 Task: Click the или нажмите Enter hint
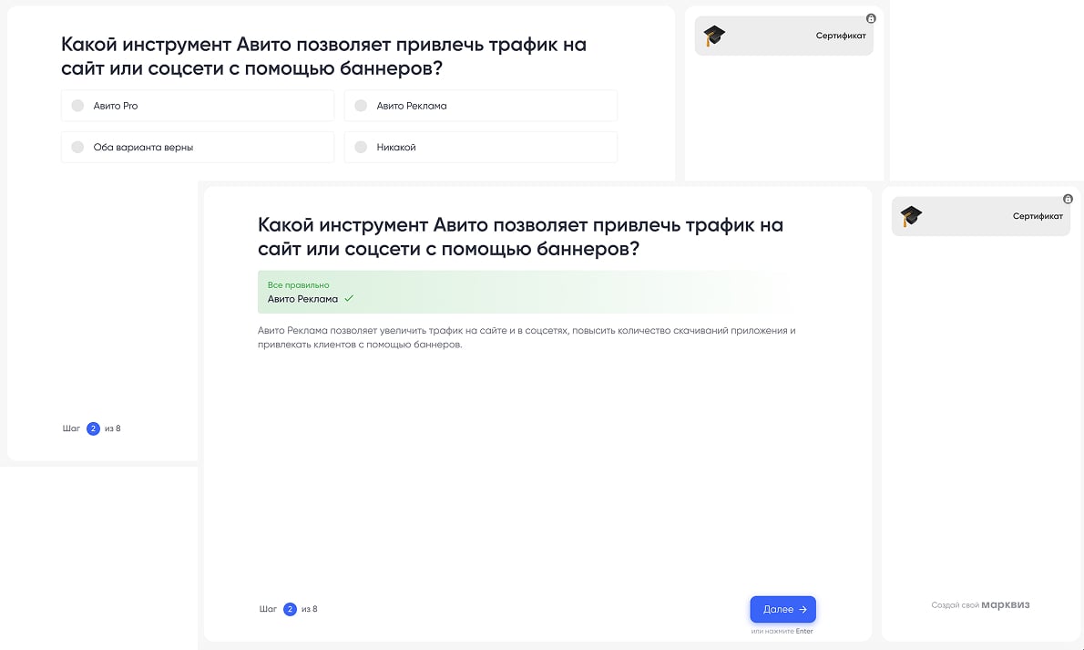click(x=782, y=631)
